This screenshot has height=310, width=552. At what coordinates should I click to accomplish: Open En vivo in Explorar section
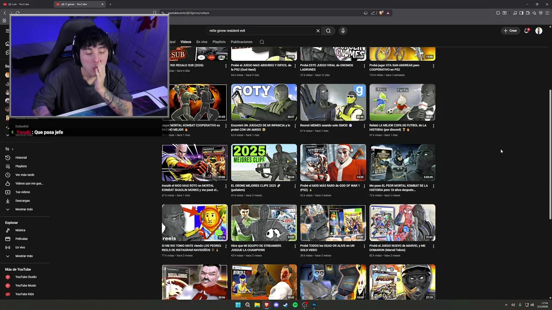[x=20, y=248]
